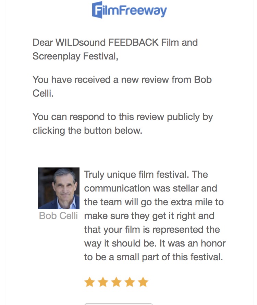257x305 pixels.
Task: Click the "communication was stellar and" review line
Action: (151, 188)
